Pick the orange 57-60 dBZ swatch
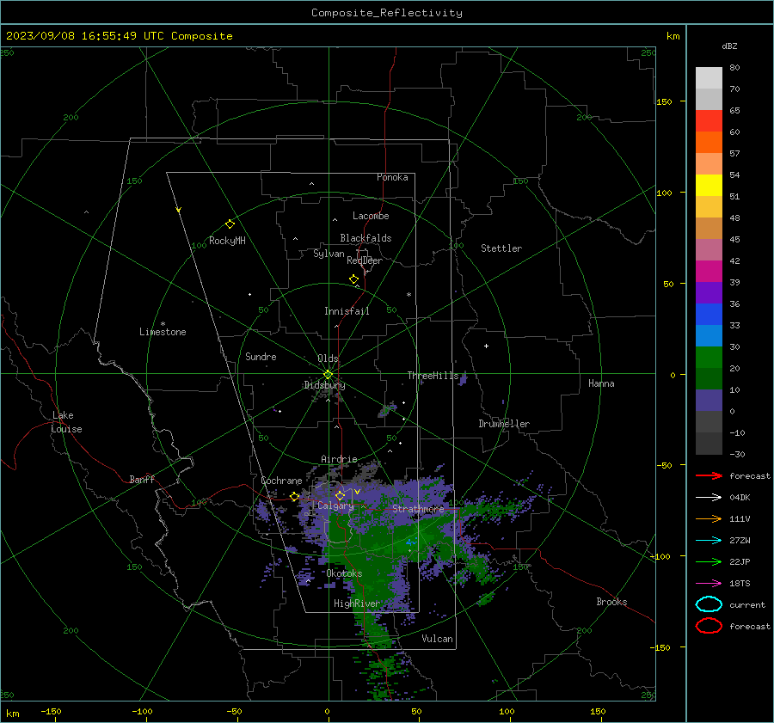 [709, 142]
